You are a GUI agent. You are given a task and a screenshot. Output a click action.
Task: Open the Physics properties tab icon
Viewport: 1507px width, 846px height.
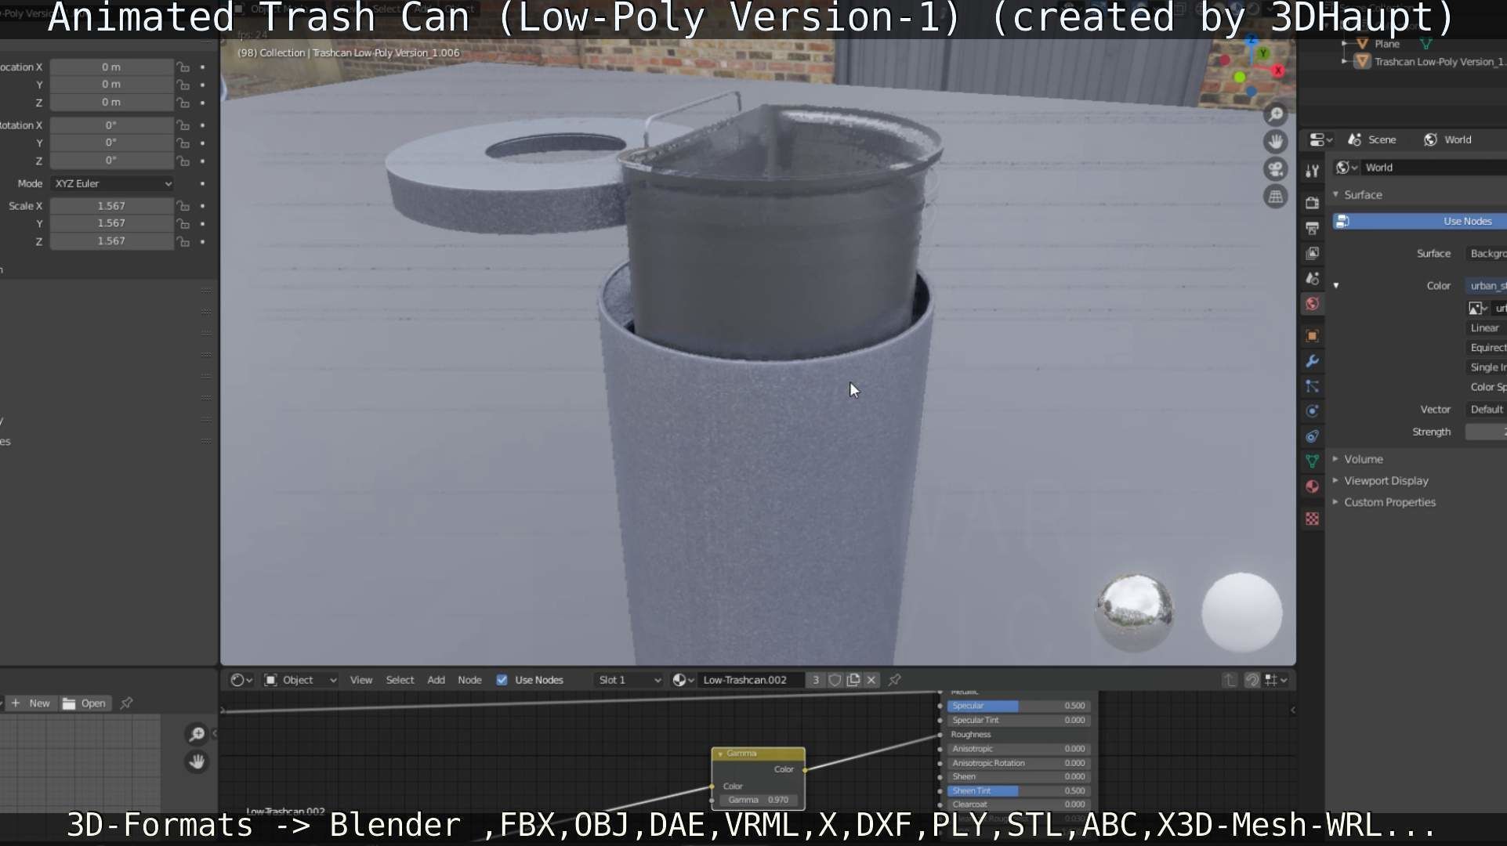click(x=1312, y=411)
